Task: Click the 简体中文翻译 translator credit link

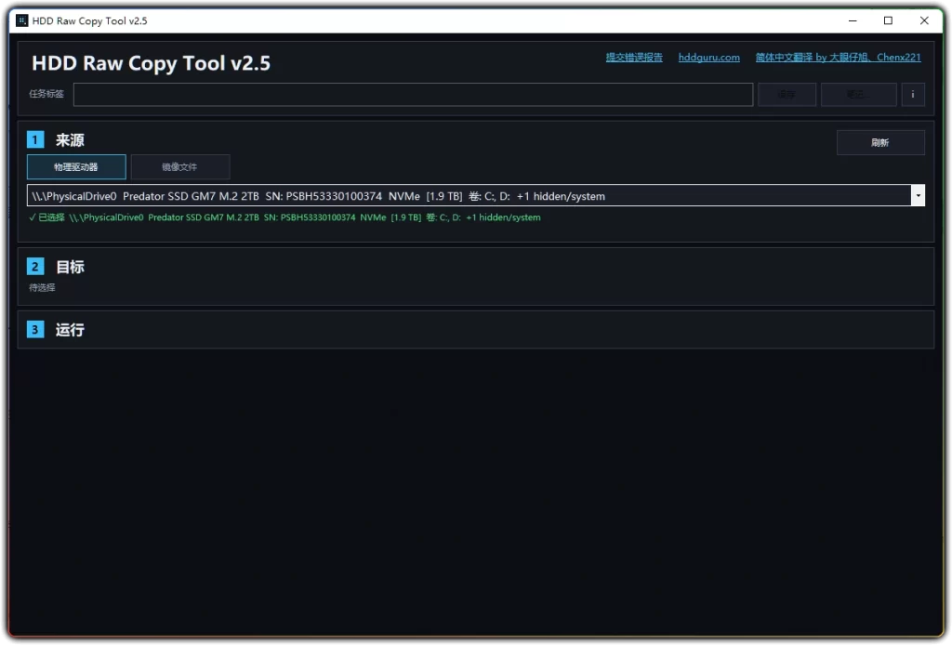Action: [x=838, y=58]
